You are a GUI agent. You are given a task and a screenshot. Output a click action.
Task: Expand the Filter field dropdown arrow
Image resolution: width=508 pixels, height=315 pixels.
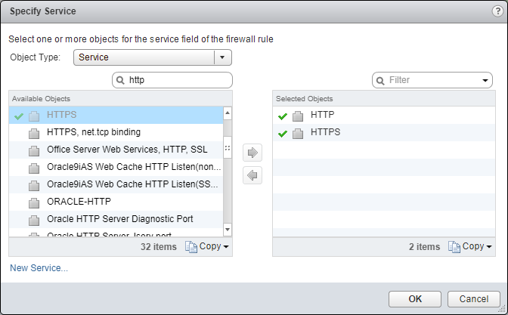[485, 80]
